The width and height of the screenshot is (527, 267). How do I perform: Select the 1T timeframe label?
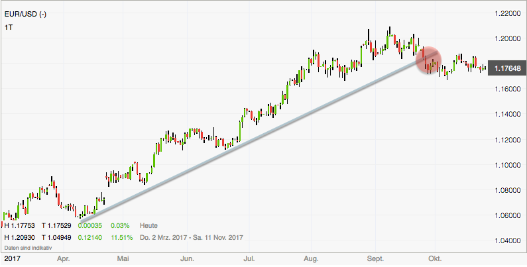pyautogui.click(x=9, y=28)
